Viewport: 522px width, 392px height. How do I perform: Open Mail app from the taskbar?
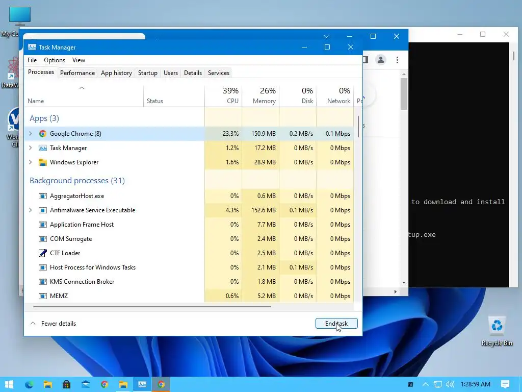tap(86, 384)
